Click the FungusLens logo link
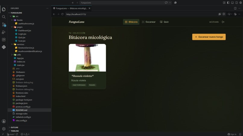This screenshot has width=243, height=136. tap(77, 22)
